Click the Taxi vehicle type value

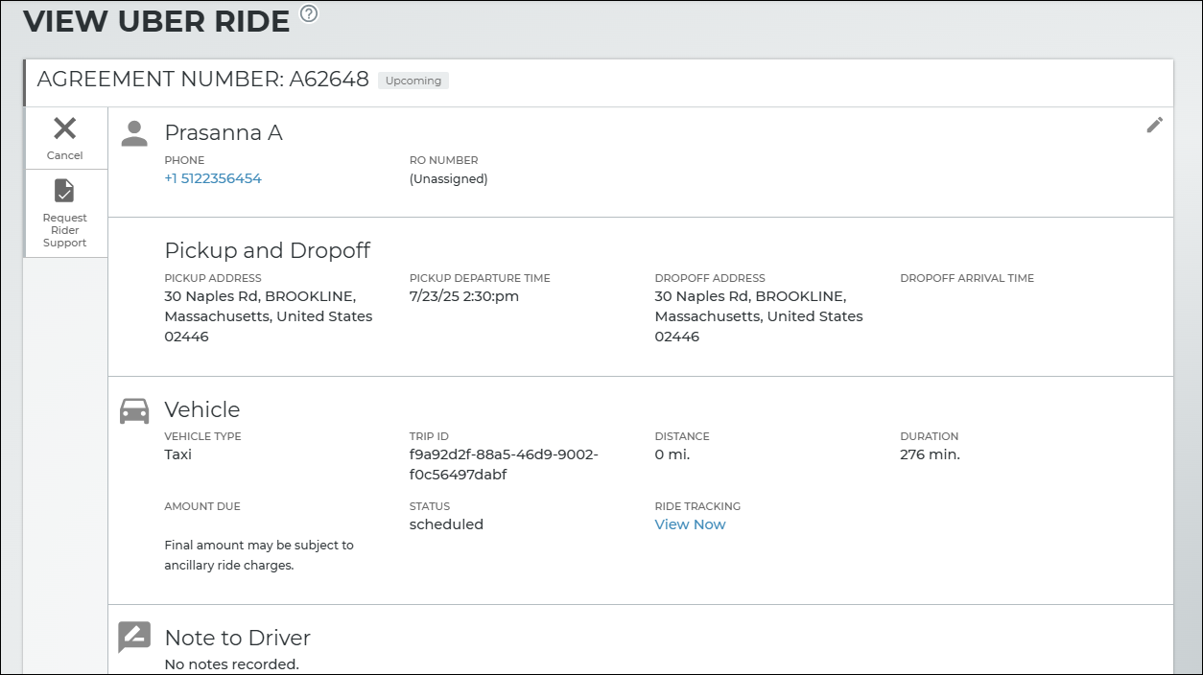[x=178, y=454]
